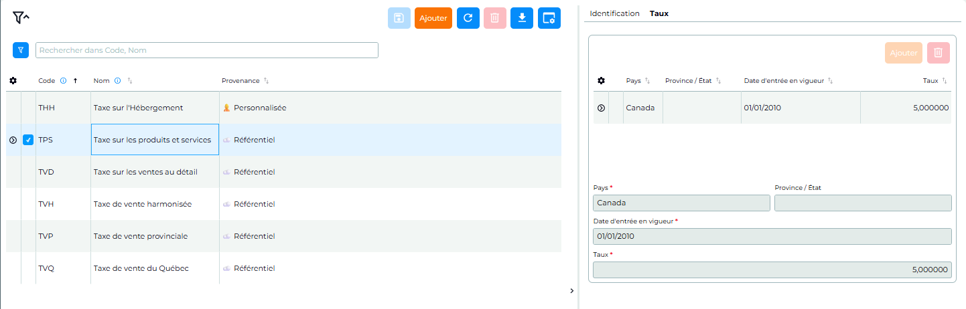Select the Taxe de vente du Québec row

284,268
